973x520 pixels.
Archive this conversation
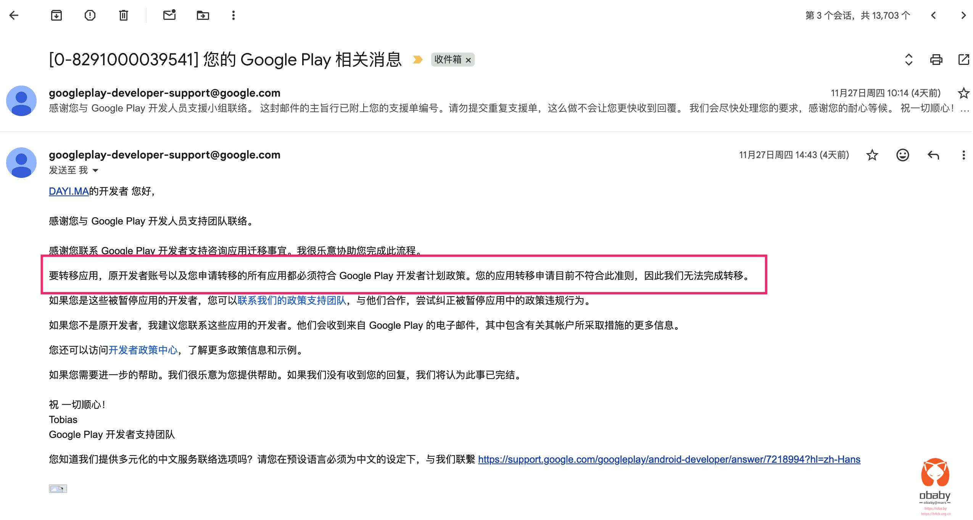(x=56, y=15)
